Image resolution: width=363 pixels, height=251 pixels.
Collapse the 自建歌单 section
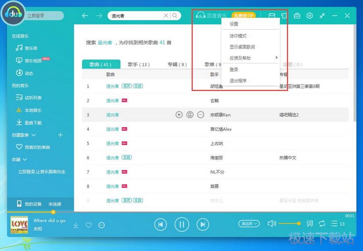[33, 135]
